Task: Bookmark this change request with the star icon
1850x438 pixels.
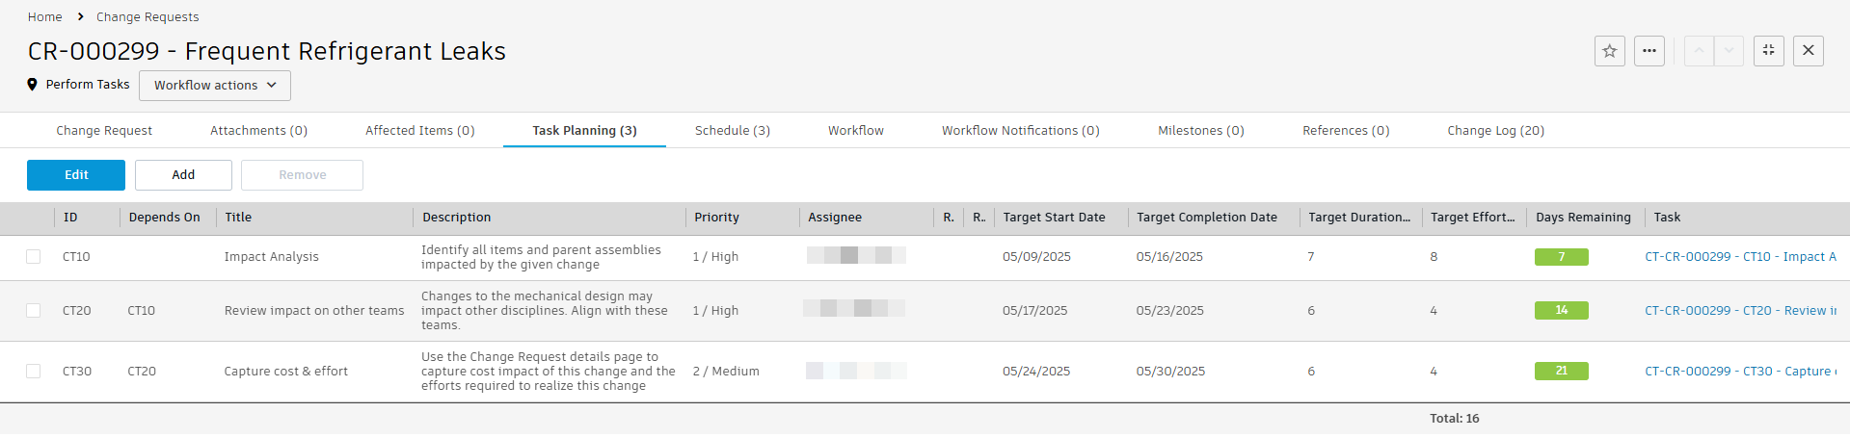Action: tap(1609, 51)
